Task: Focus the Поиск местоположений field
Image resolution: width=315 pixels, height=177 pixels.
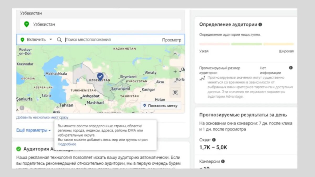Action: point(112,40)
